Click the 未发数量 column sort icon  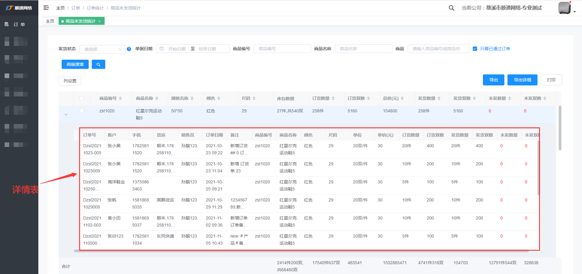(x=510, y=98)
